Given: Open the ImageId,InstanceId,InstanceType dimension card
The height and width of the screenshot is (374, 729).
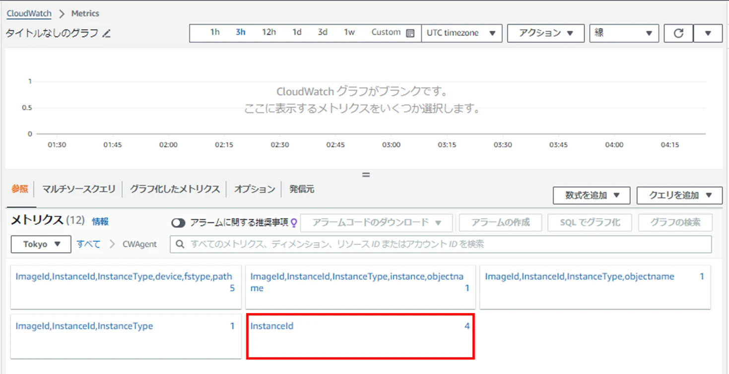Looking at the screenshot, I should [126, 336].
